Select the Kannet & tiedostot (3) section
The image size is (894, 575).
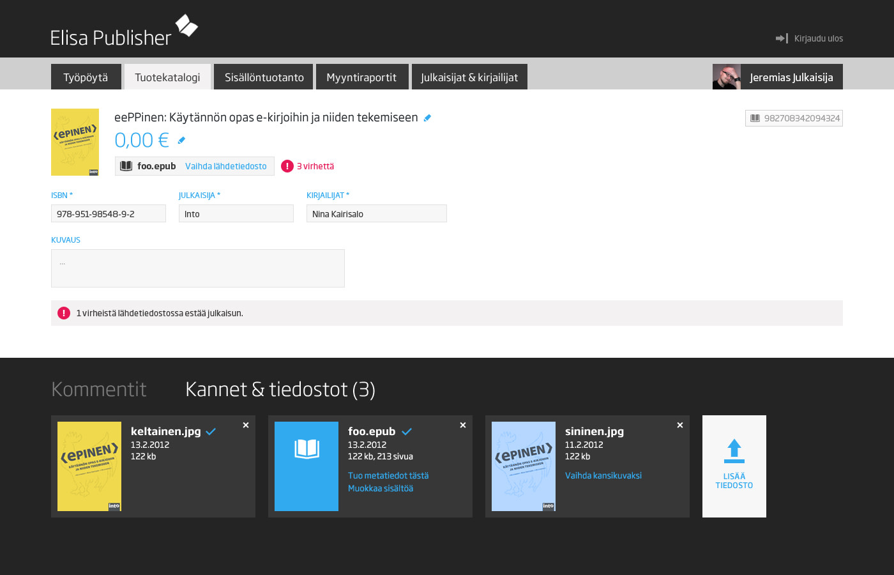tap(280, 389)
